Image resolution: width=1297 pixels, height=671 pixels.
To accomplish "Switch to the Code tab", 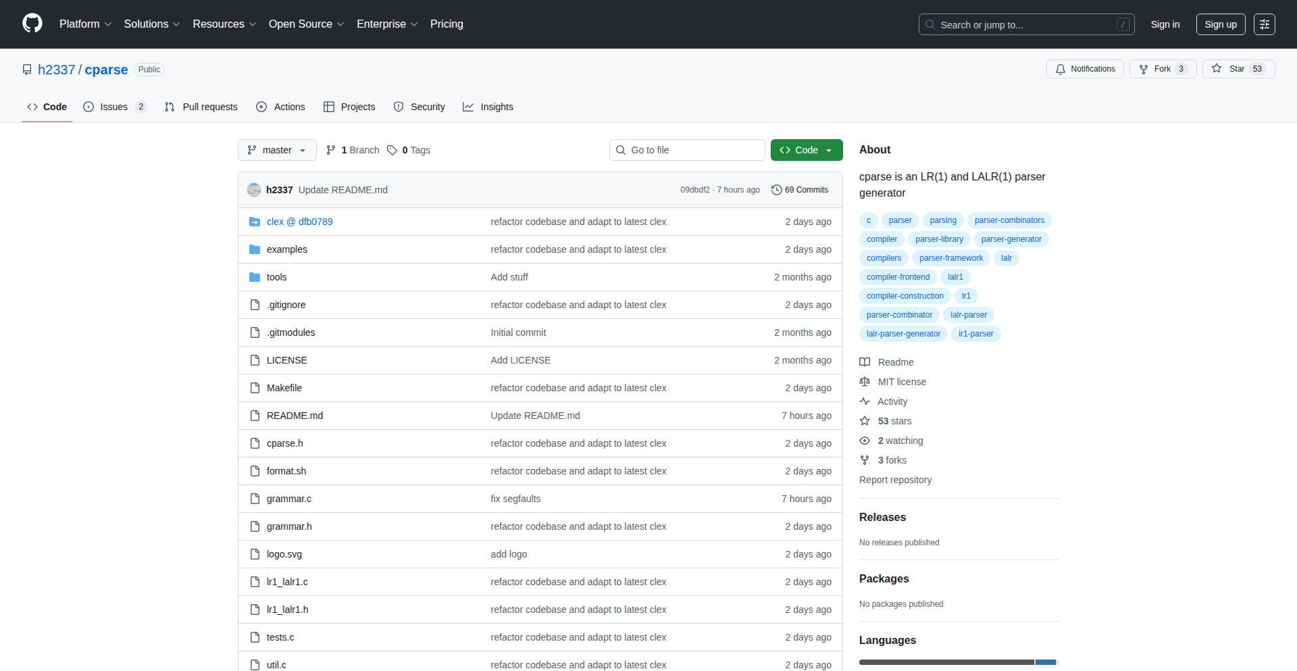I will point(47,107).
